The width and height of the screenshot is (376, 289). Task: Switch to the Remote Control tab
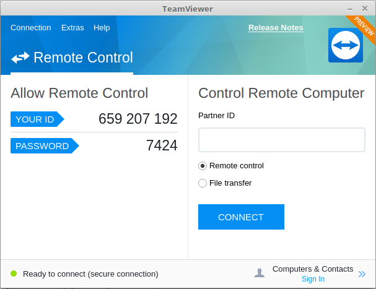[72, 58]
